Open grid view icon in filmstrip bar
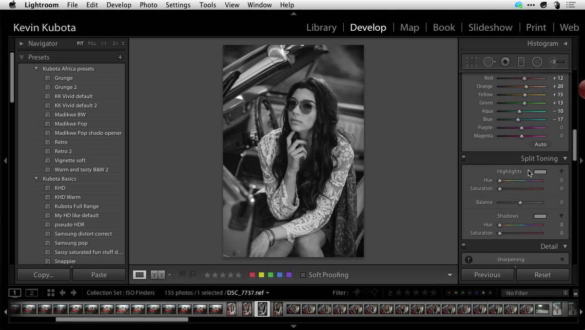 click(51, 293)
